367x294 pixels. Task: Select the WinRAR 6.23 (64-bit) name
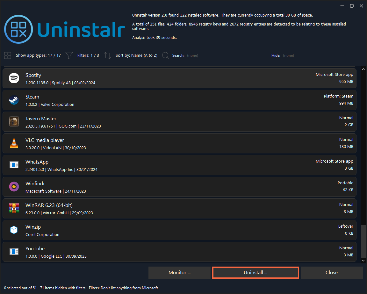point(49,205)
